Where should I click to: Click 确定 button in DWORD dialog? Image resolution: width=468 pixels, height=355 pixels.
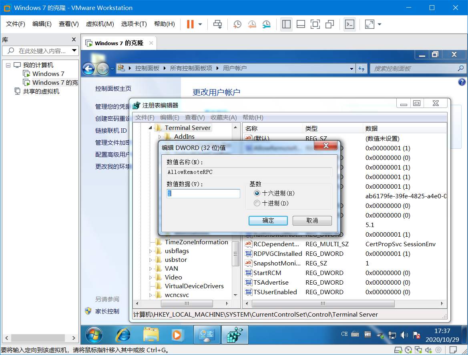point(268,221)
